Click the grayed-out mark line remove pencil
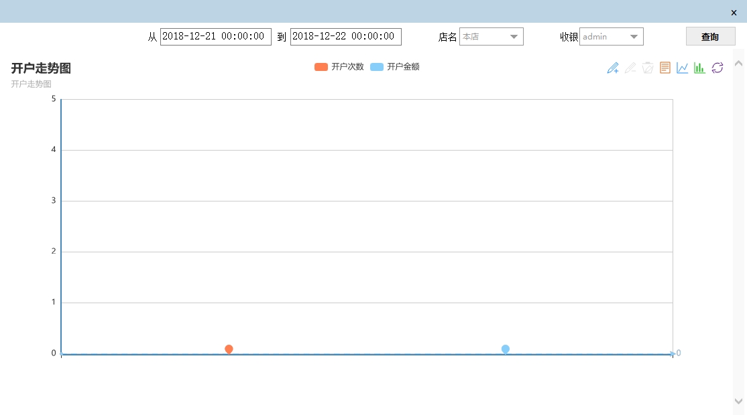The image size is (747, 415). [630, 68]
